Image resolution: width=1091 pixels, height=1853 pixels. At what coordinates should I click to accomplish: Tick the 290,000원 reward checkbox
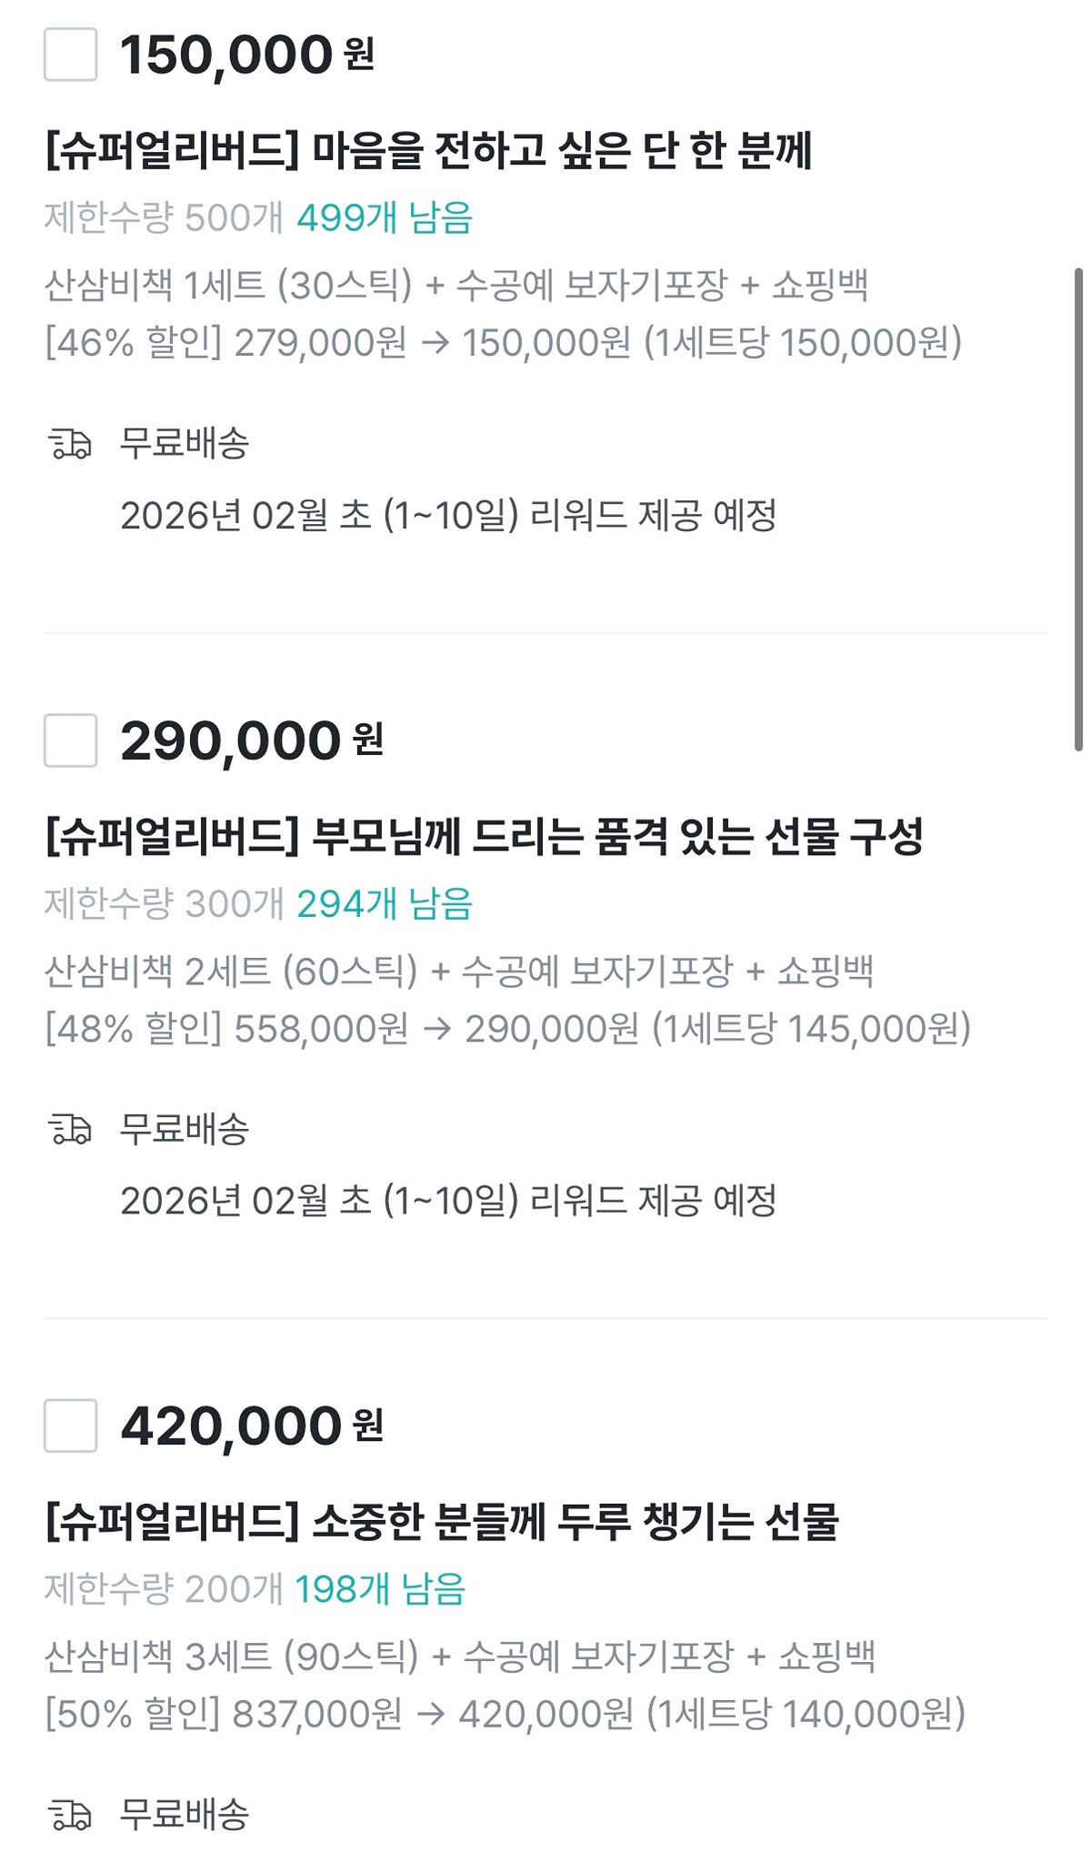pos(71,740)
